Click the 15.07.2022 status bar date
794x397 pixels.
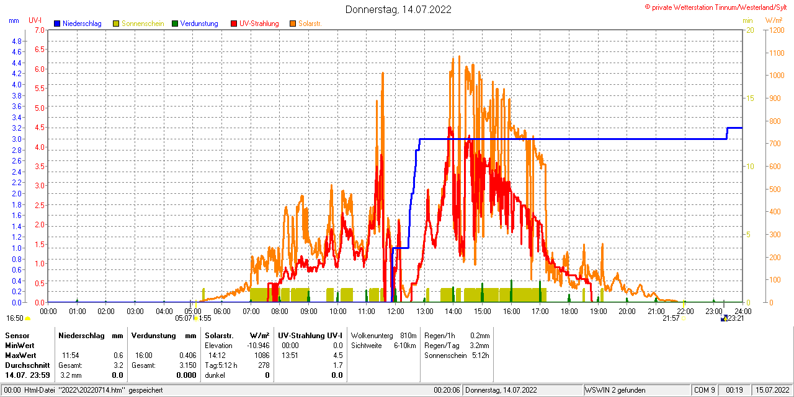771,390
